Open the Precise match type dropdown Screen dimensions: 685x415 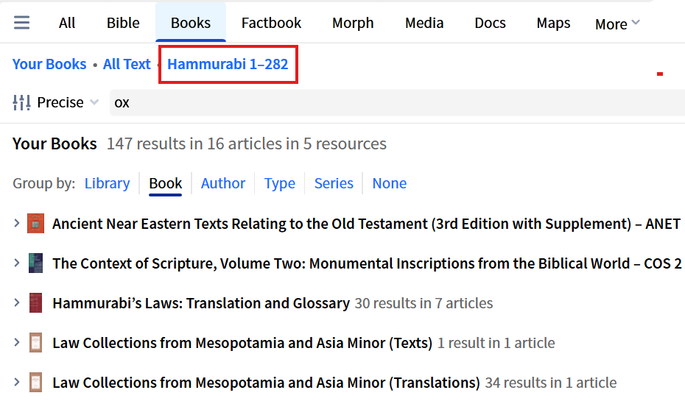[68, 102]
